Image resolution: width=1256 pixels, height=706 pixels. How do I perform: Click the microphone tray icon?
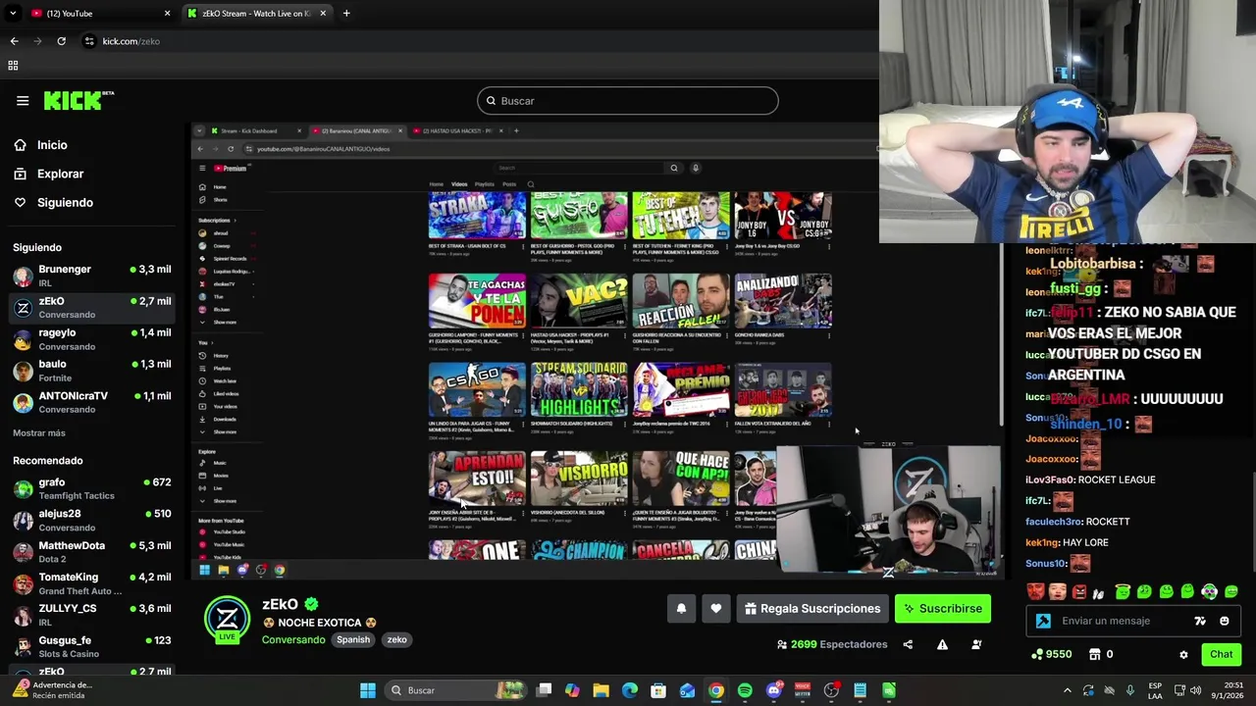pyautogui.click(x=1130, y=690)
